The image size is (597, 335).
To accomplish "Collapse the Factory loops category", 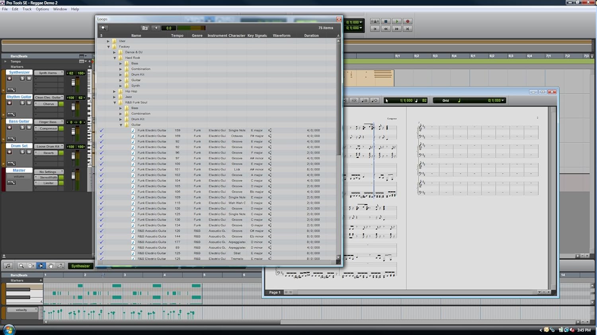I will click(x=108, y=47).
